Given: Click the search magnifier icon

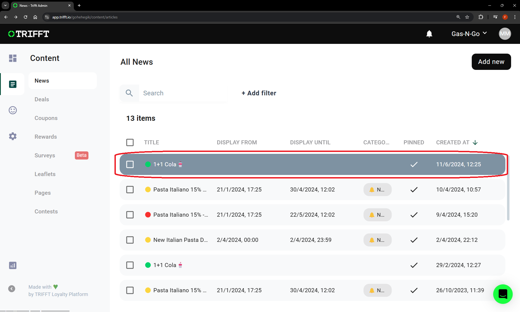Looking at the screenshot, I should click(129, 93).
